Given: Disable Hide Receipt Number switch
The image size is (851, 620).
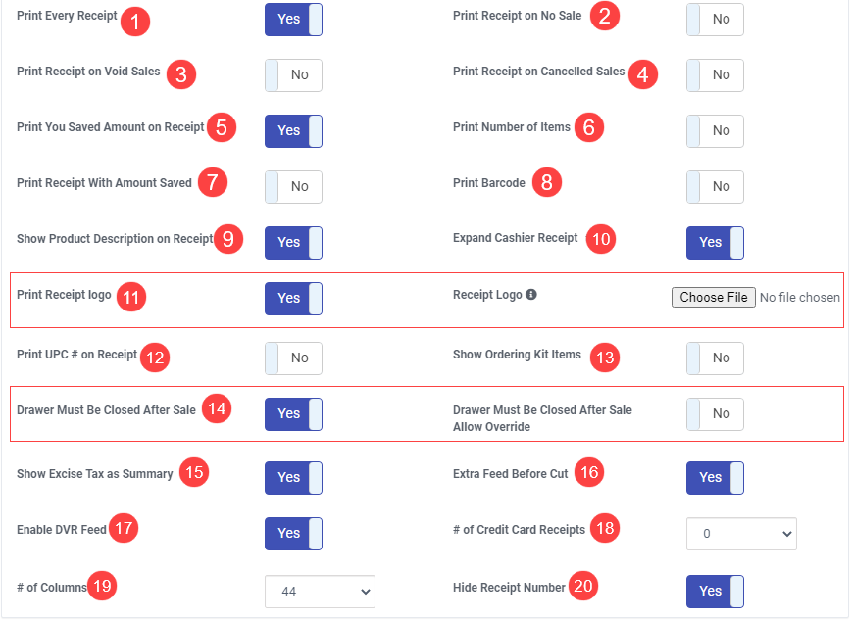Looking at the screenshot, I should [x=715, y=592].
